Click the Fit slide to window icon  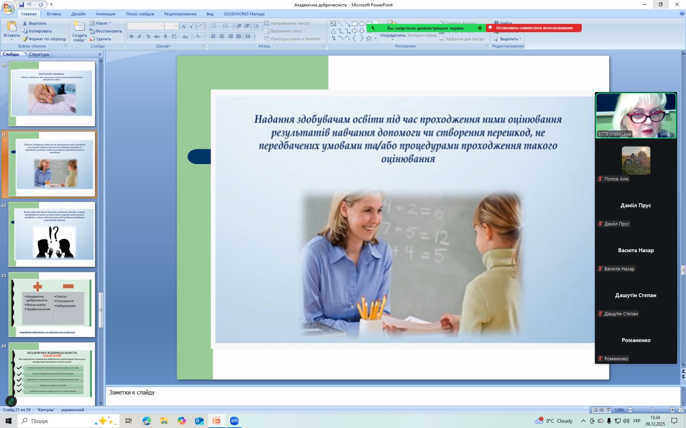(681, 410)
